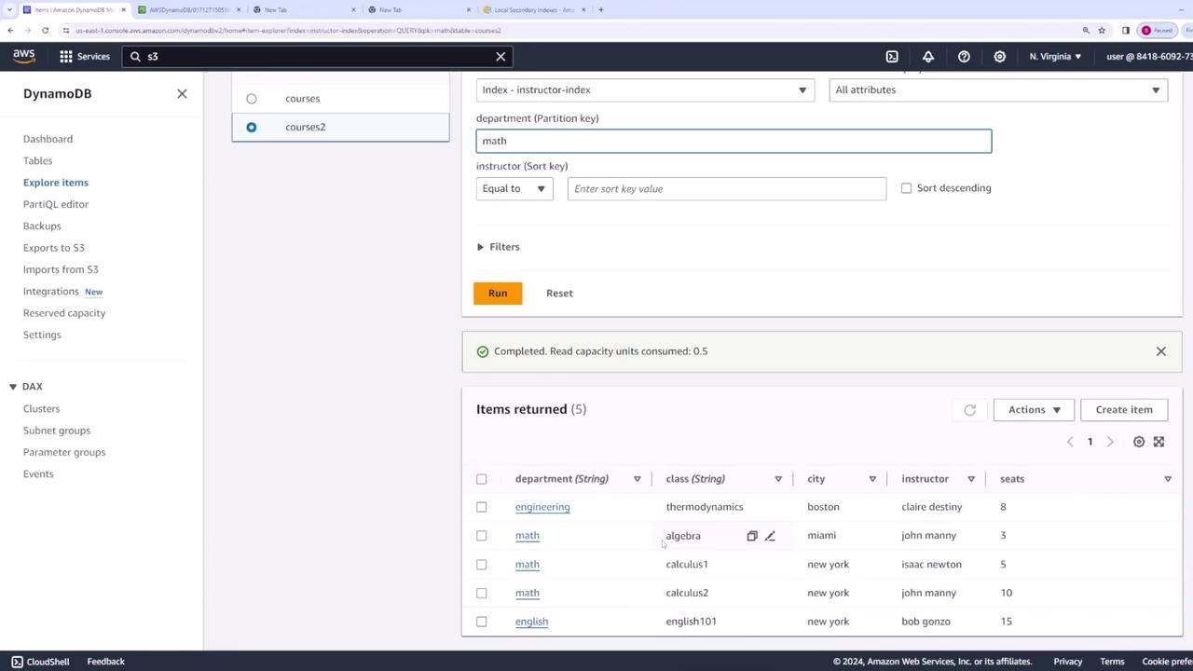Go to next results page
The width and height of the screenshot is (1193, 671).
click(x=1110, y=442)
